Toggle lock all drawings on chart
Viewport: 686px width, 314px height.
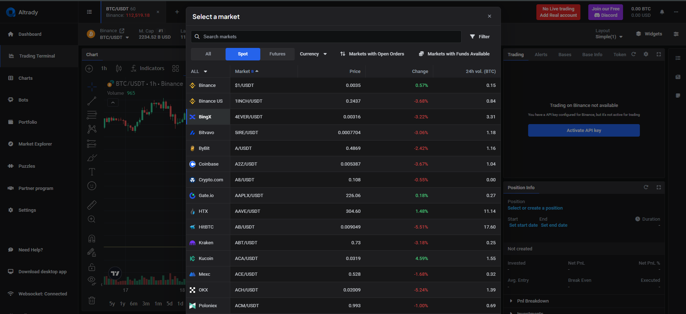pyautogui.click(x=92, y=267)
